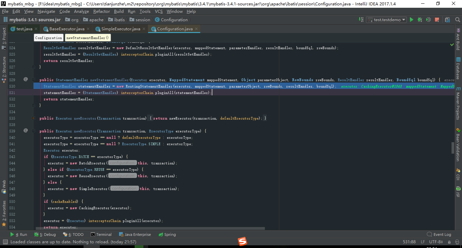Start debugging with the Debug bug icon

point(419,20)
